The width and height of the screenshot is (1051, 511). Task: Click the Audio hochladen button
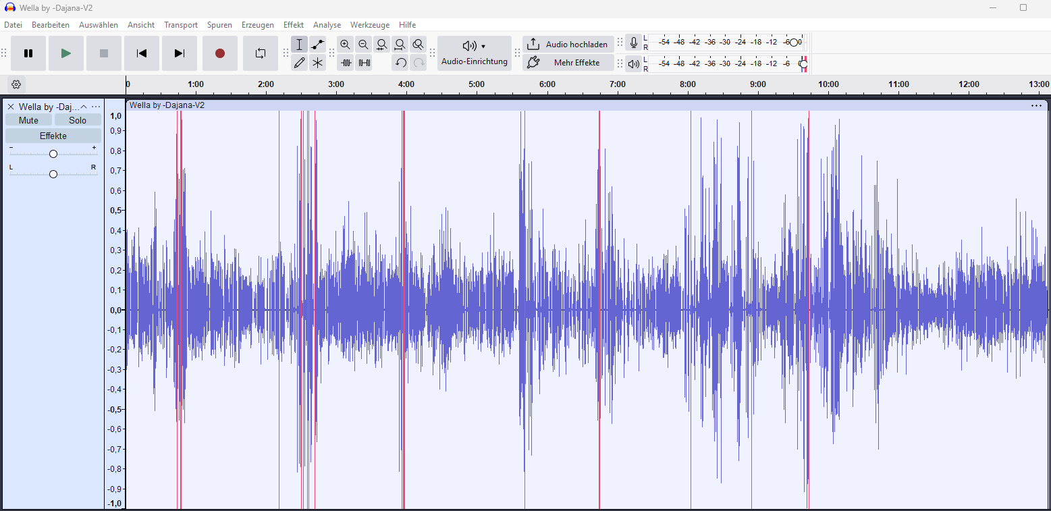[568, 45]
